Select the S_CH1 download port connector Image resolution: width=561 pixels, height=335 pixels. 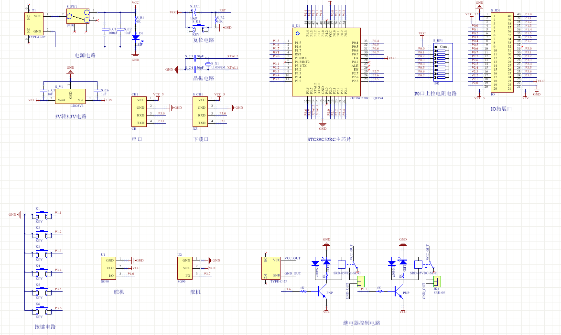[201, 111]
